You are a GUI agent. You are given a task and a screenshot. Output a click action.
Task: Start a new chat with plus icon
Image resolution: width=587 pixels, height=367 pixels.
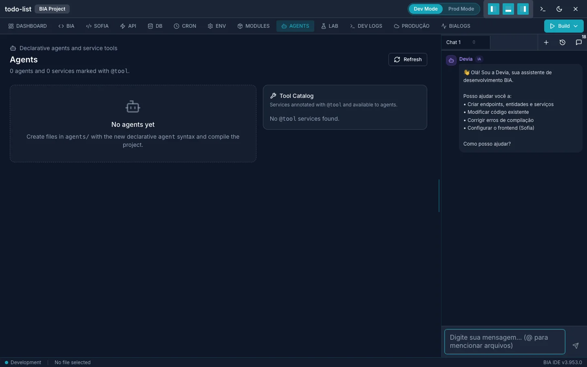tap(546, 42)
